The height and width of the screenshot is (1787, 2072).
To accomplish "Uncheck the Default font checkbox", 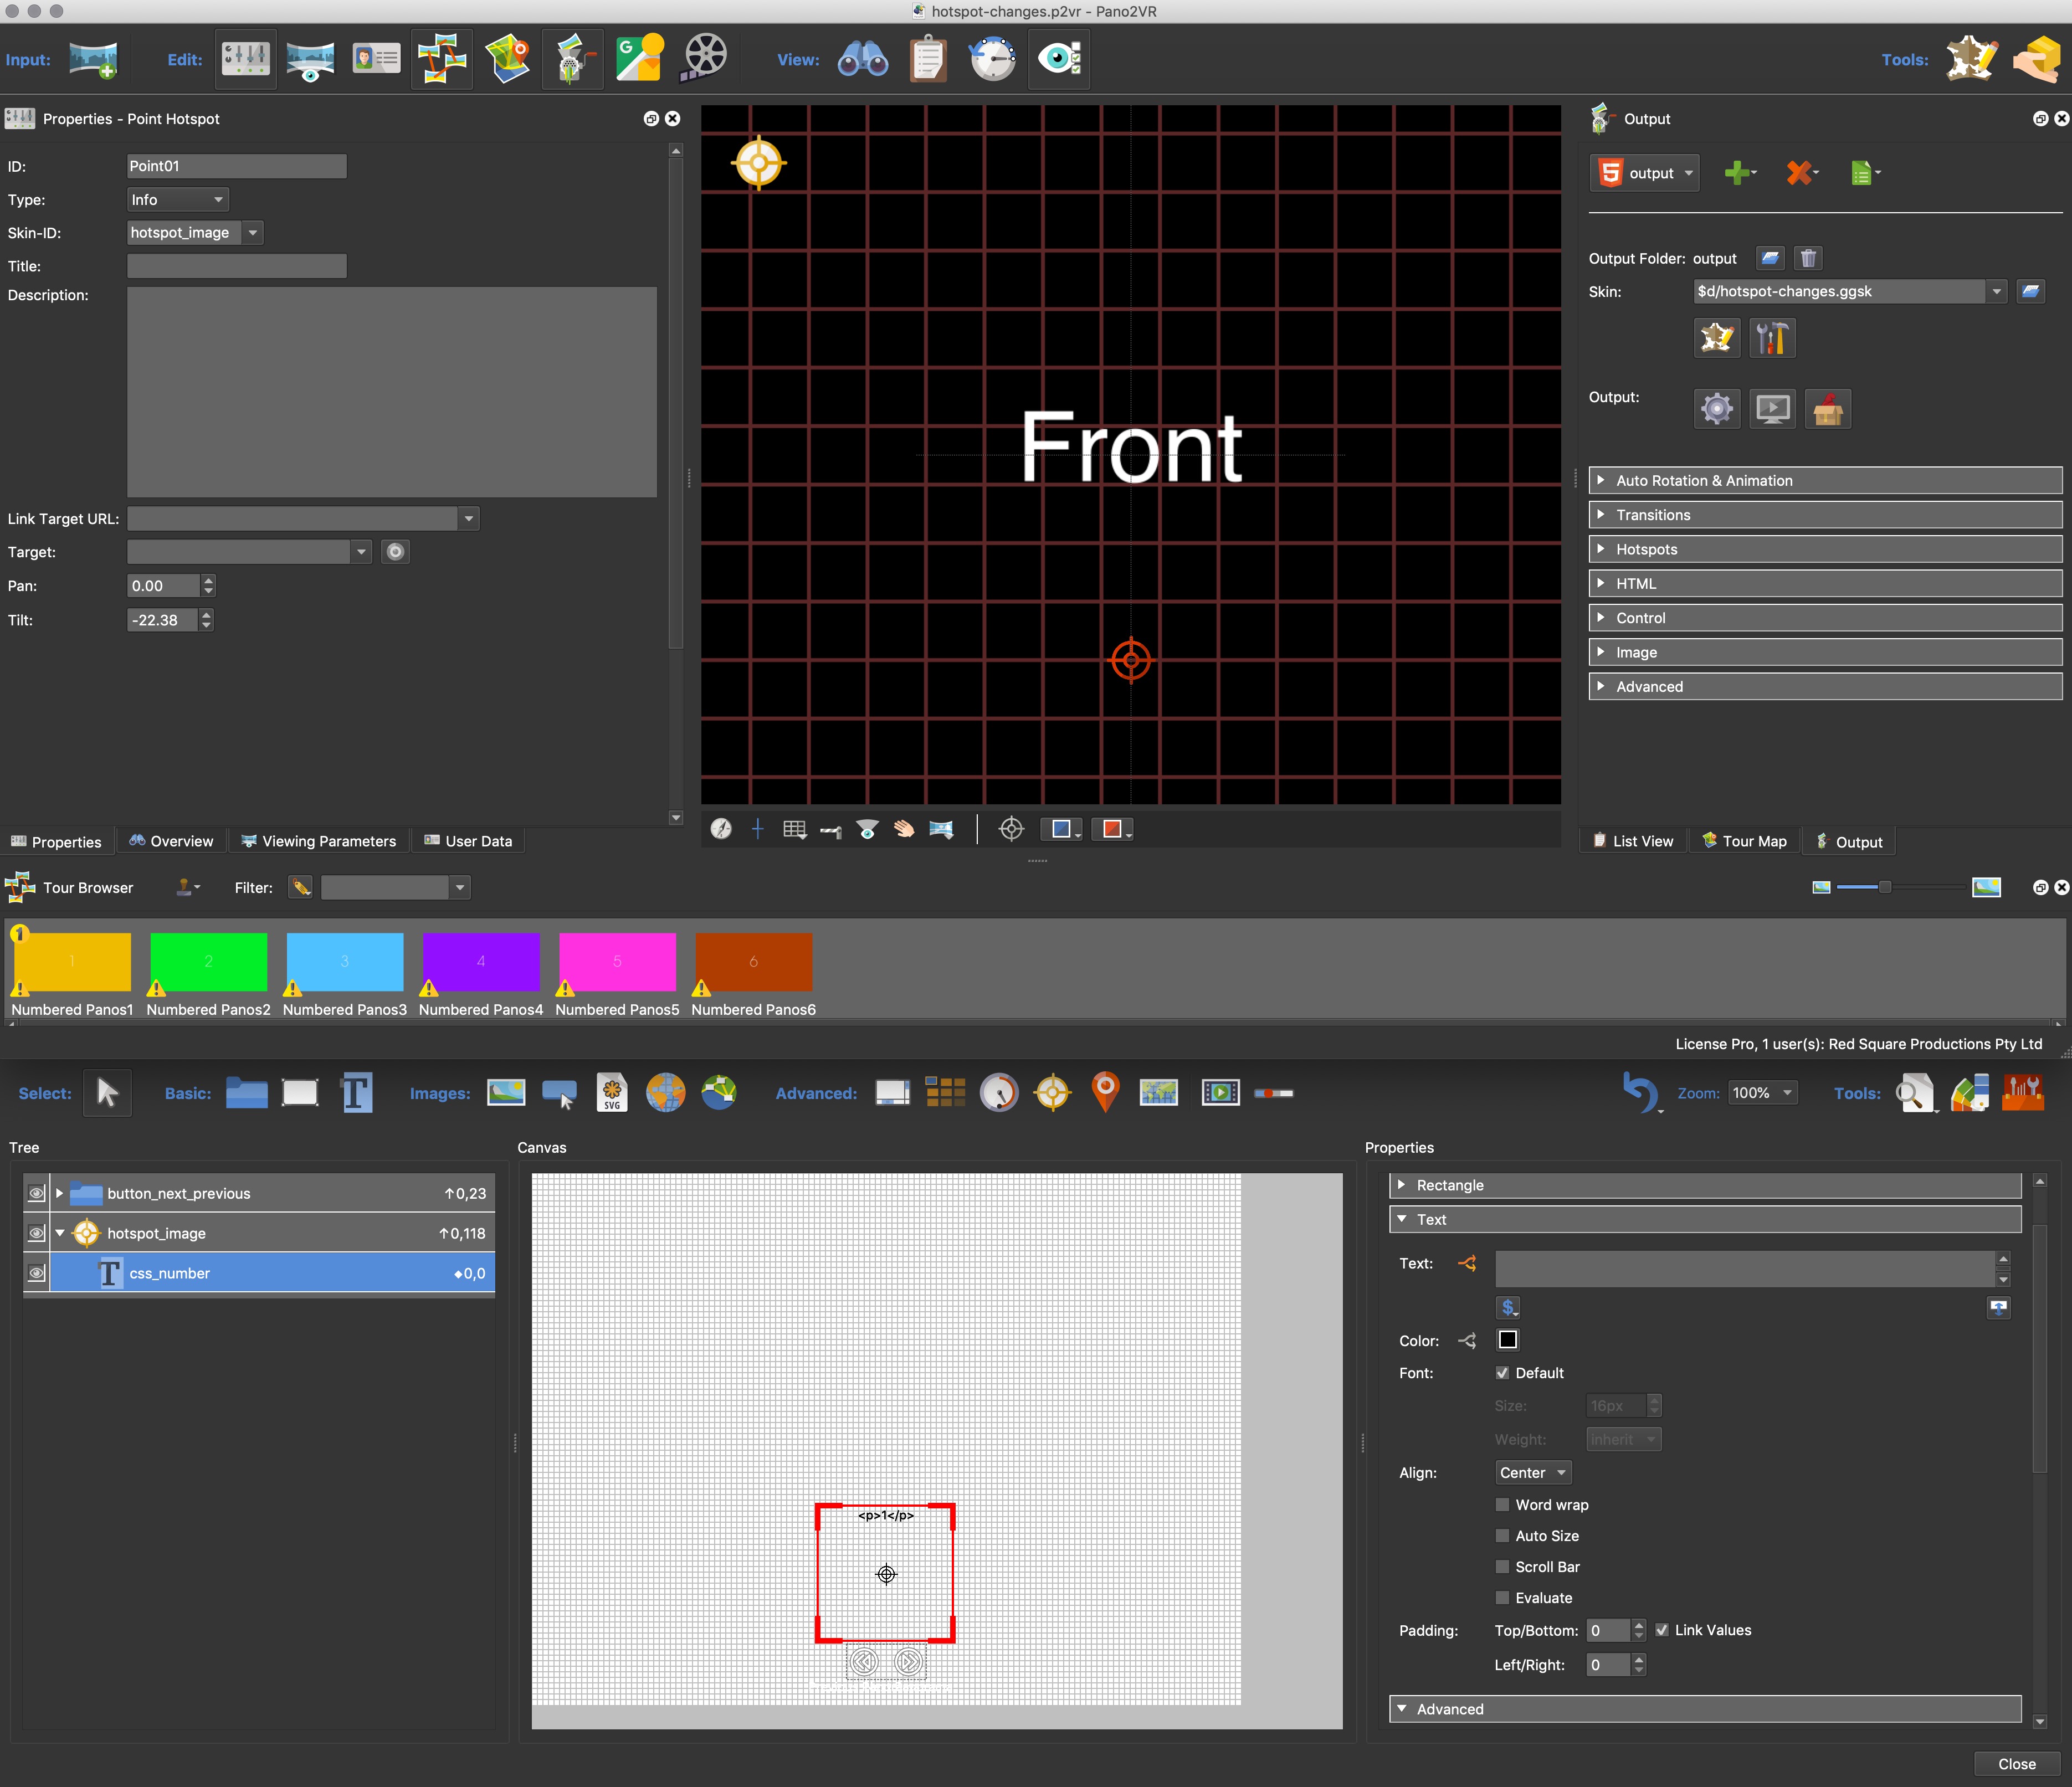I will pos(1502,1373).
